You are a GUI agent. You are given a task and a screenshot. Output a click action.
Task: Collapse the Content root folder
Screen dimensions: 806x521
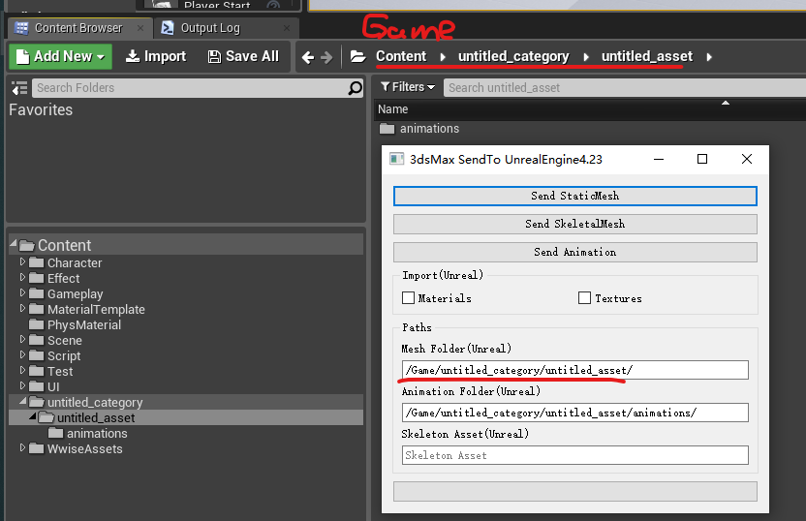(x=14, y=243)
